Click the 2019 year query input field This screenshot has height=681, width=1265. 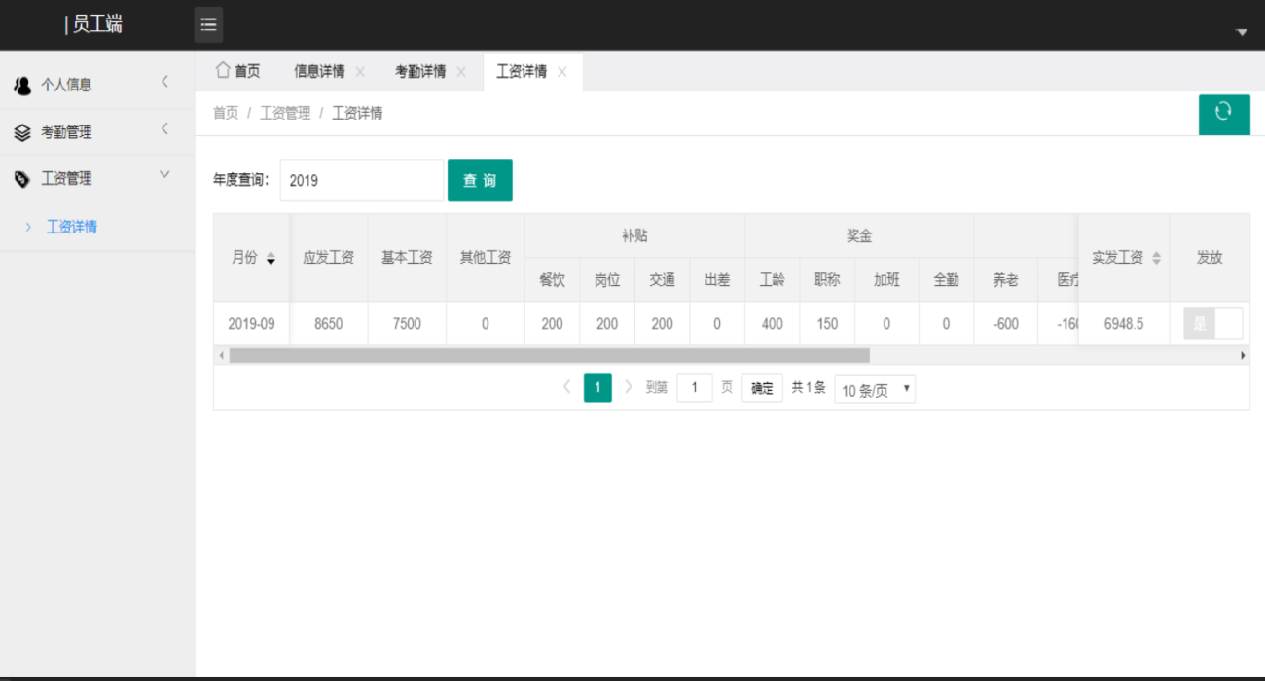point(360,180)
